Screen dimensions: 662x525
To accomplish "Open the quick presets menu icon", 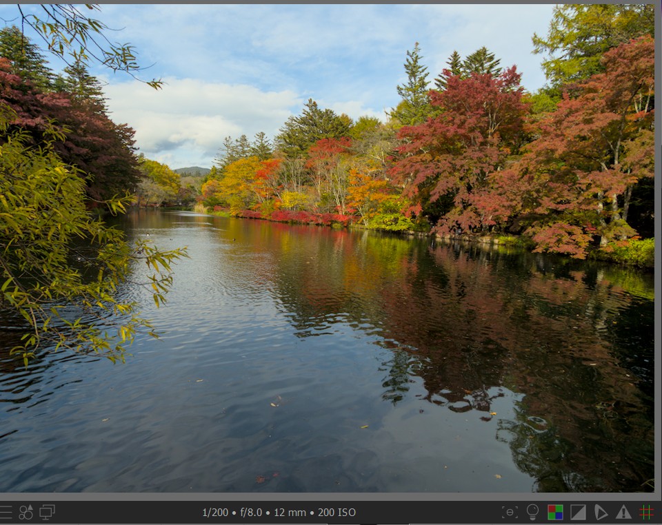I will click(x=6, y=513).
